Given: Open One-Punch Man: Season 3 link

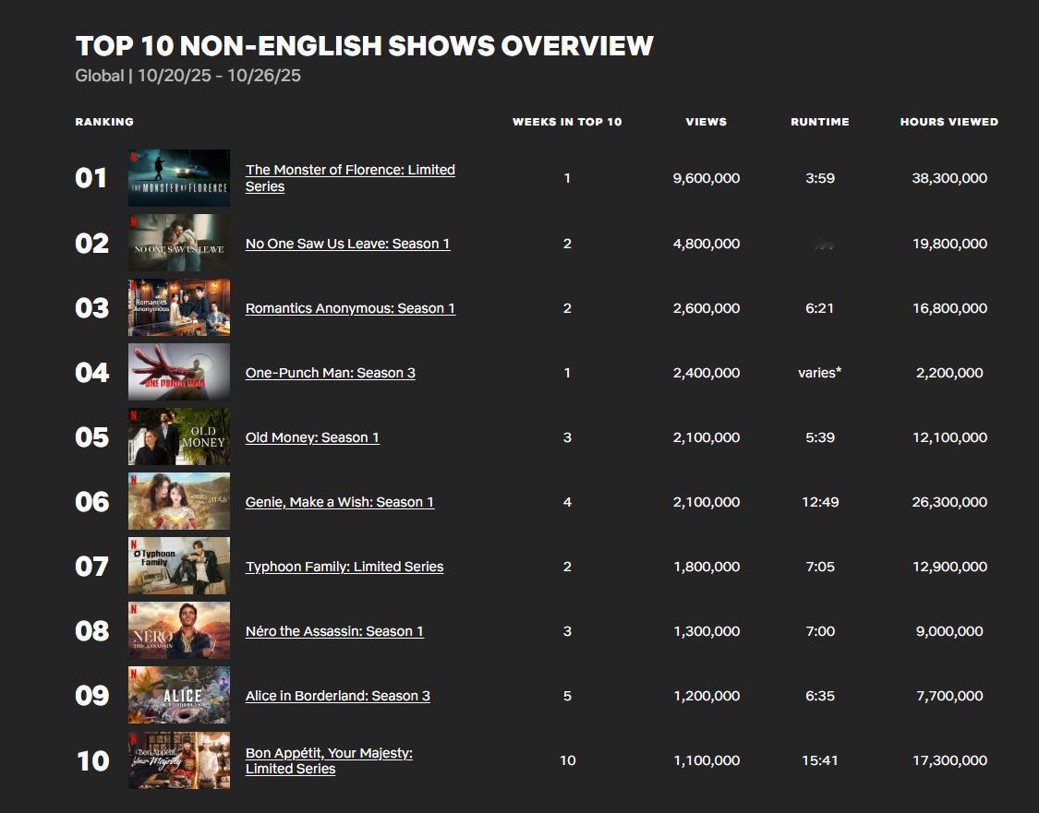Looking at the screenshot, I should (330, 373).
